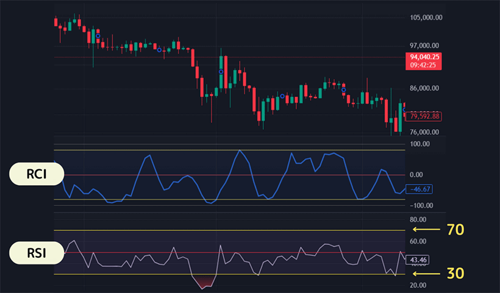Click the 86,000.00 price axis label
The width and height of the screenshot is (500, 293).
pos(426,88)
